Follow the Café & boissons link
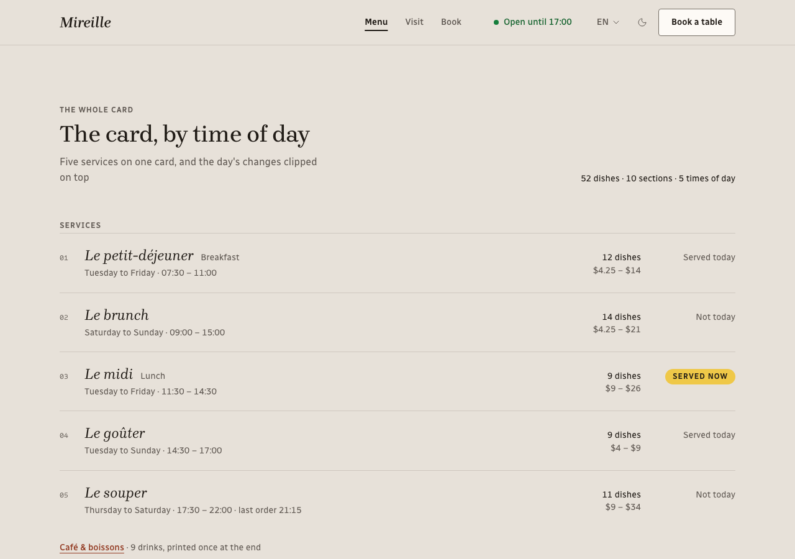The width and height of the screenshot is (795, 559). (x=92, y=547)
